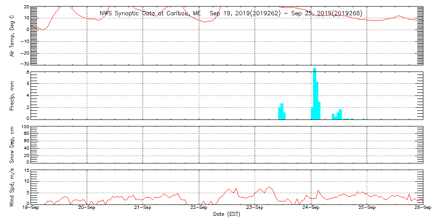Click the 19-Sep date tick label
The height and width of the screenshot is (218, 436).
pos(32,208)
